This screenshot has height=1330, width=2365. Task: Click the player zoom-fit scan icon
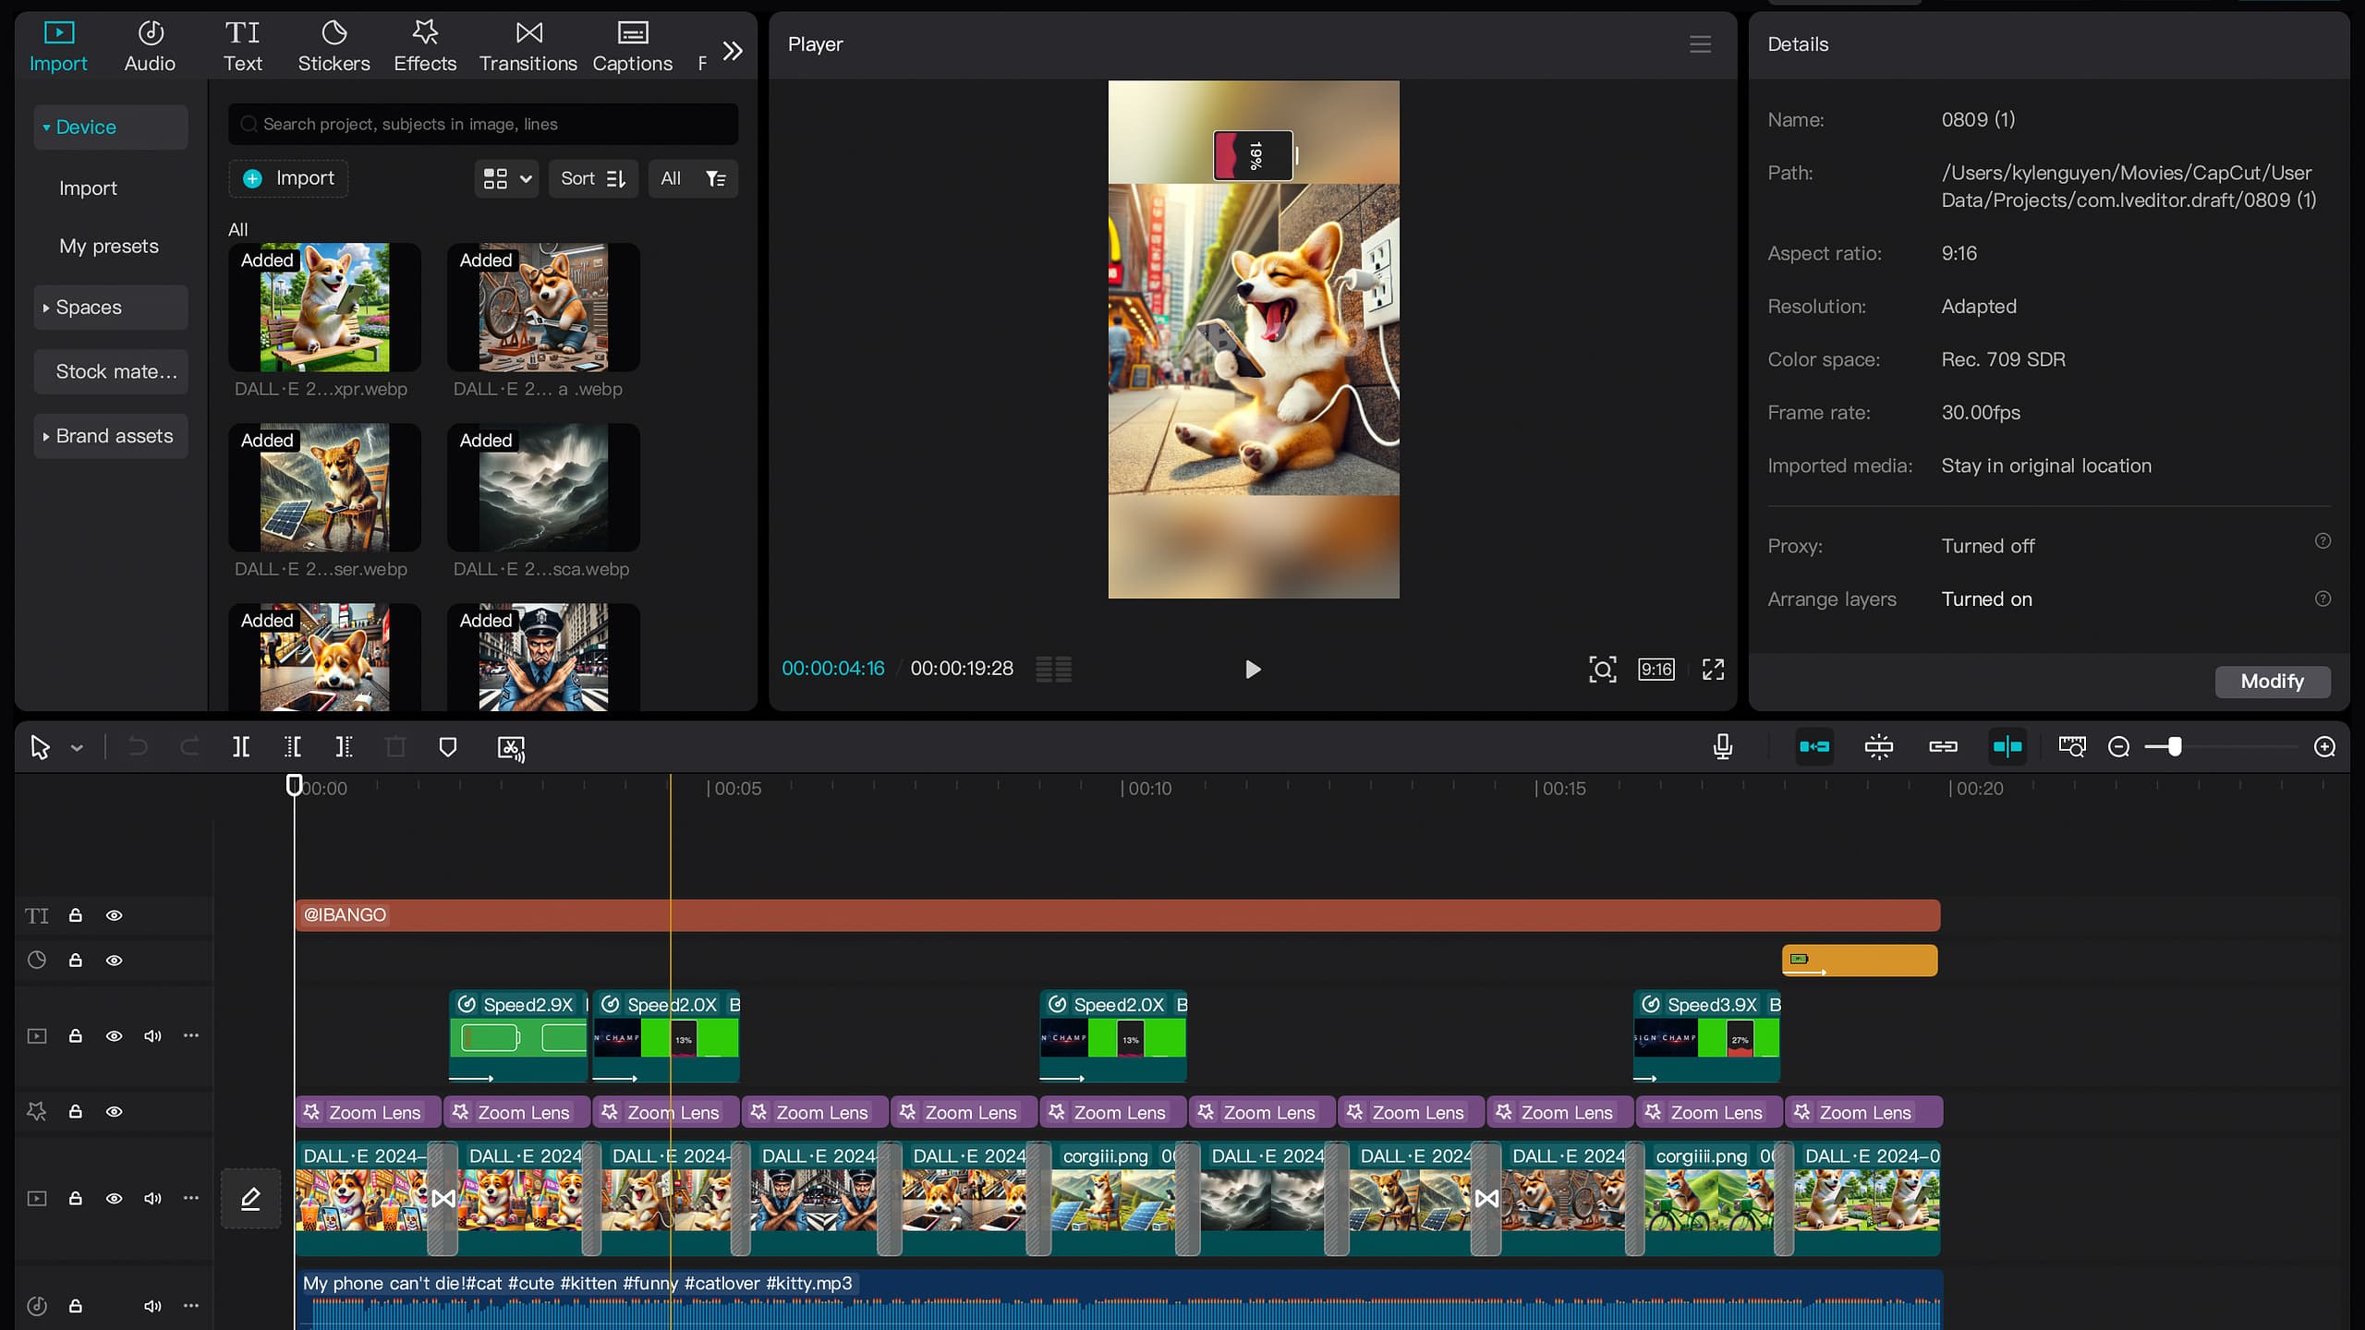pos(1603,670)
